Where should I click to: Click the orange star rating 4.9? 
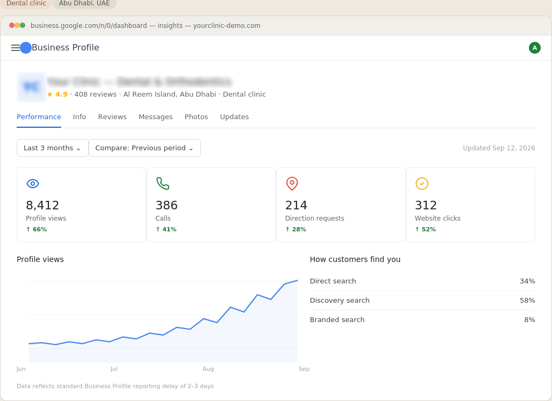click(x=57, y=94)
